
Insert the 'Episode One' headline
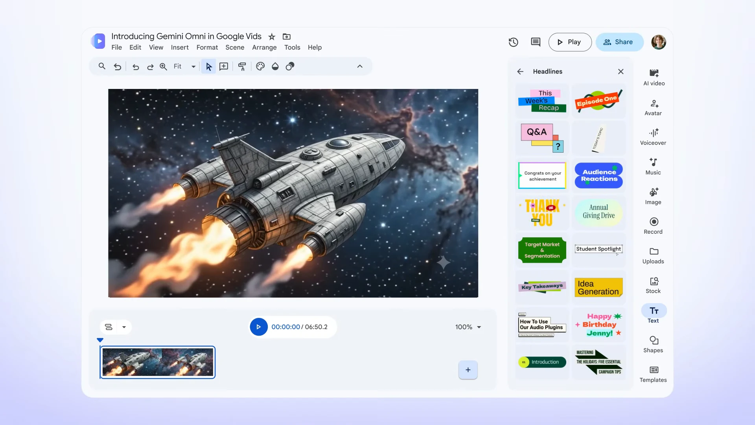click(598, 101)
